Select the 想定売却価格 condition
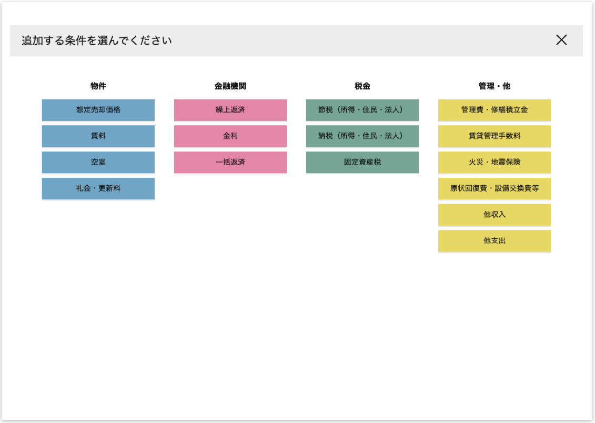The height and width of the screenshot is (423, 595). coord(98,110)
